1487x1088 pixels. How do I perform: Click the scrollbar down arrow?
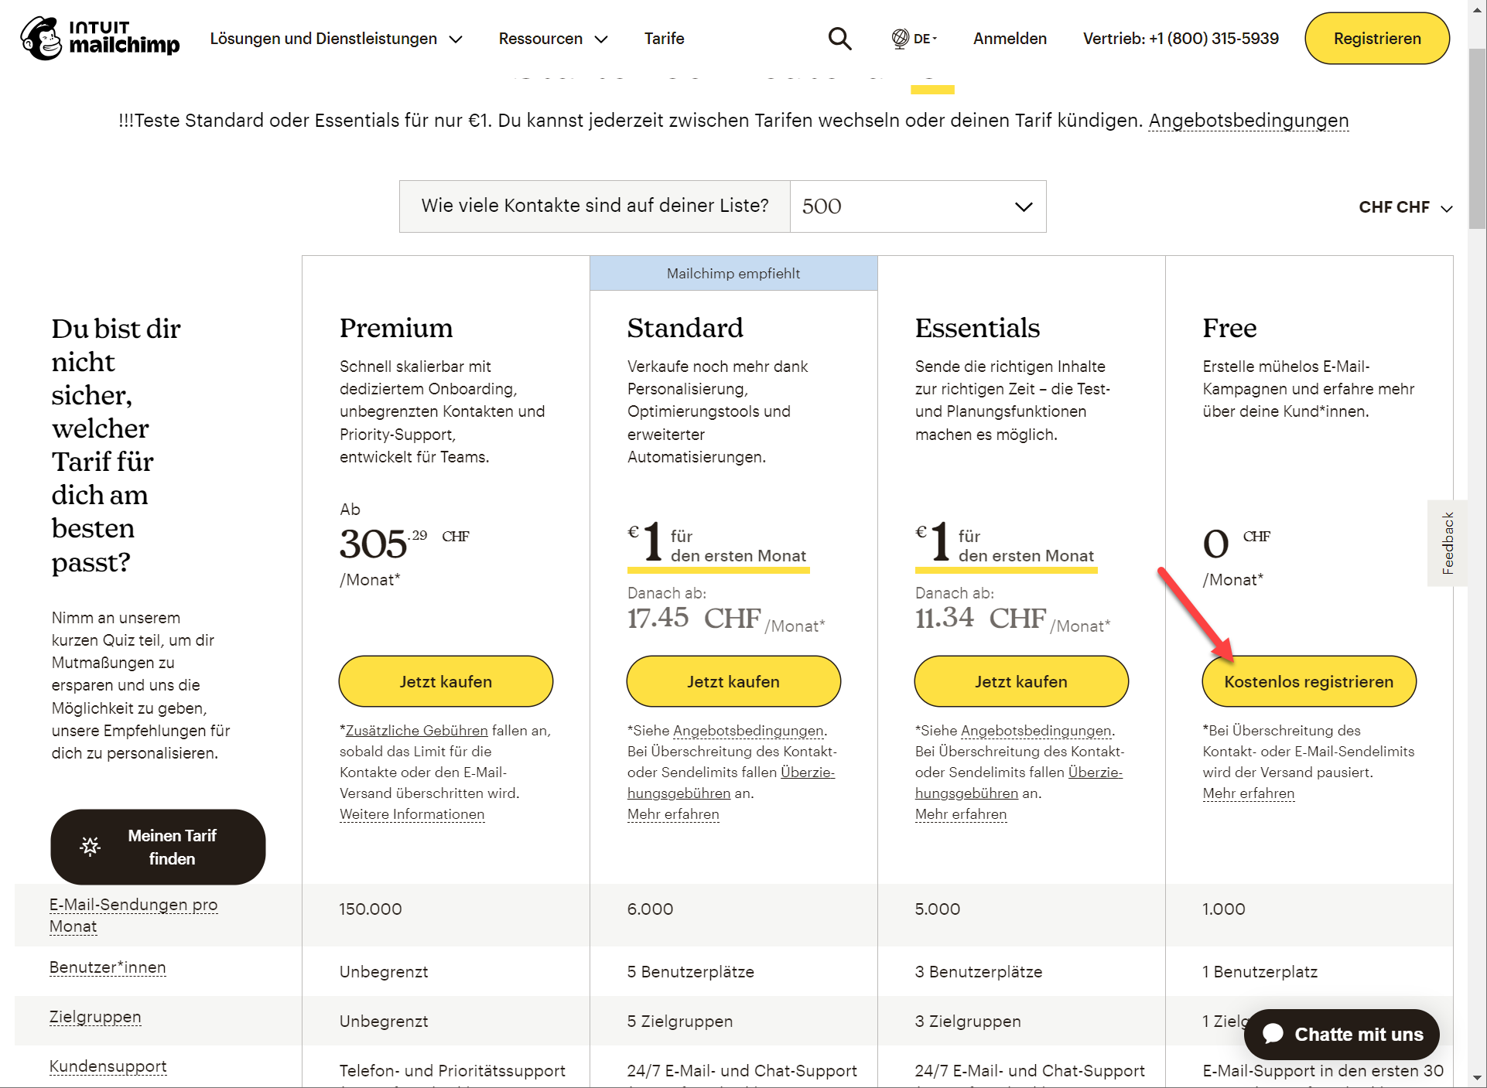pos(1478,1078)
